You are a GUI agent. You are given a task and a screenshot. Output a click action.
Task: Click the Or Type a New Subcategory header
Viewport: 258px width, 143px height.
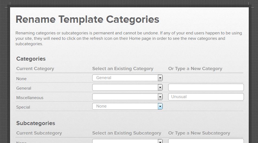coord(199,133)
